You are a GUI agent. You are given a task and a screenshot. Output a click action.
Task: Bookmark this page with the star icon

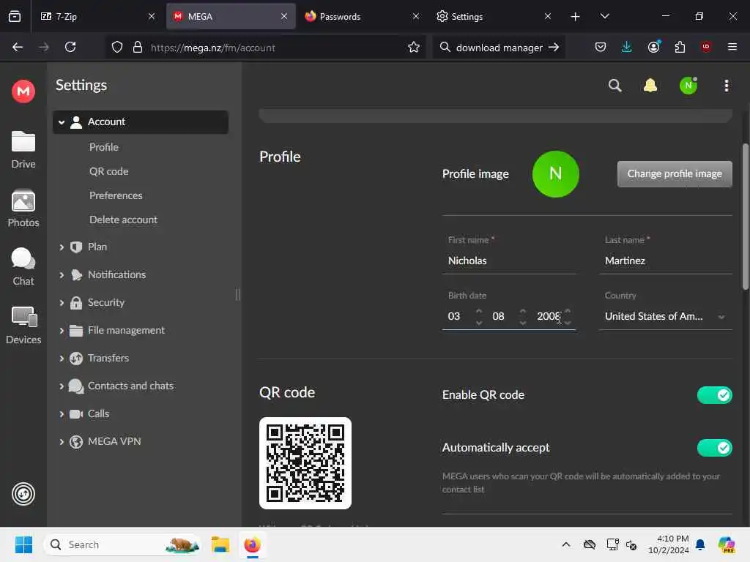[414, 48]
